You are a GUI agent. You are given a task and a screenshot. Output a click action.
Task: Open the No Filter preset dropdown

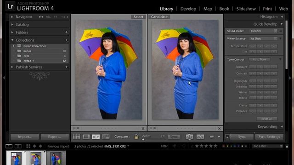point(267,146)
